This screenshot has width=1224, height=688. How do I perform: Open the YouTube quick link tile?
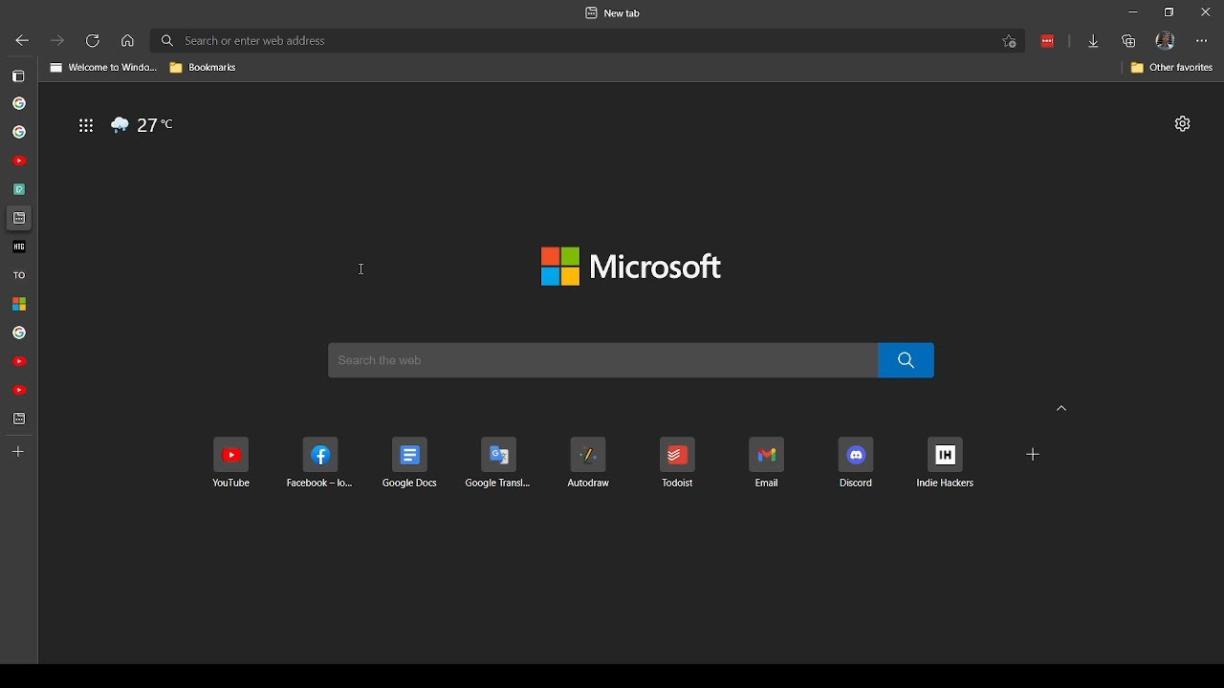coord(231,463)
